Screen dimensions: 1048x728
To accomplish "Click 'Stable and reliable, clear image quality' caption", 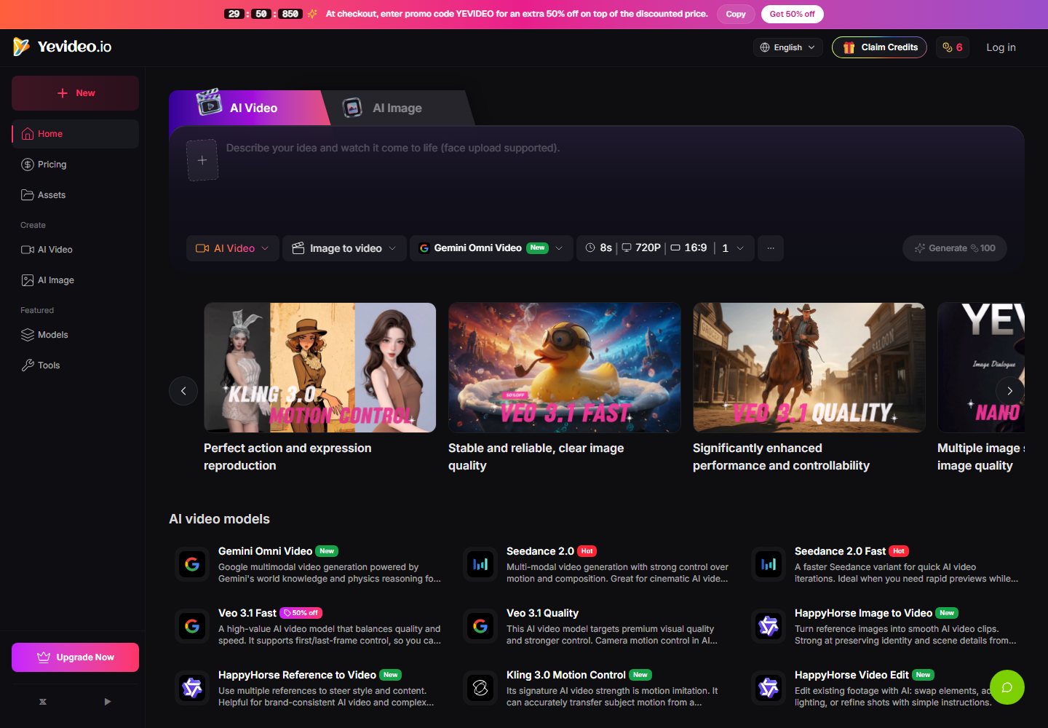I will click(x=536, y=456).
